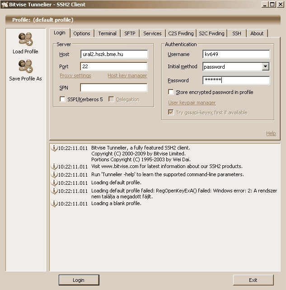Click the Exit button
This screenshot has height=290, width=286.
[253, 280]
